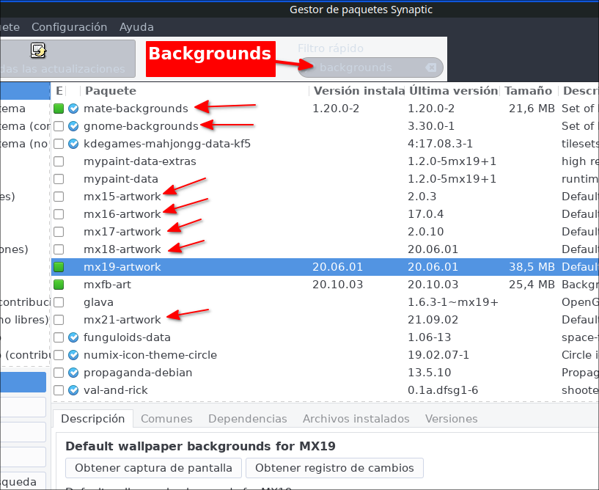
Task: Mark the mypaint-data checkbox
Action: pos(59,179)
